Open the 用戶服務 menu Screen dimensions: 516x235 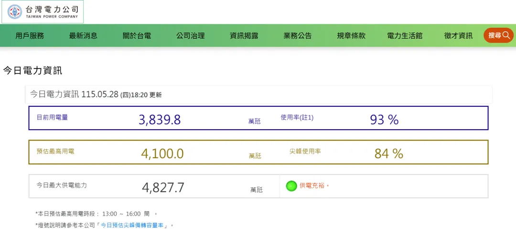tap(30, 36)
